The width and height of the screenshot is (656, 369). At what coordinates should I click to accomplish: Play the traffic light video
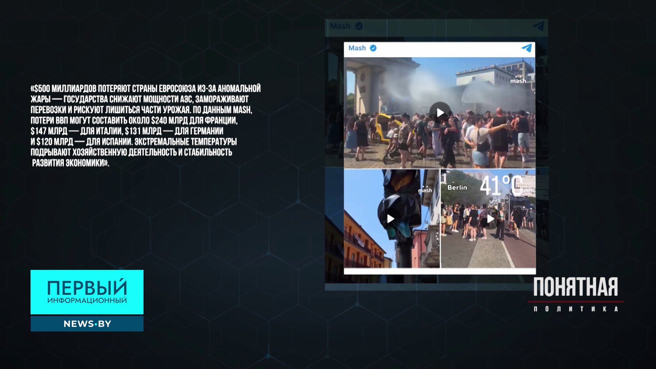(391, 219)
